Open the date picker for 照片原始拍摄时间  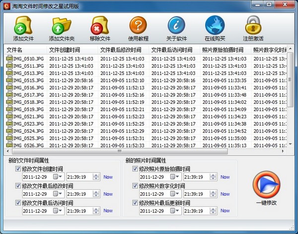[x=175, y=177]
